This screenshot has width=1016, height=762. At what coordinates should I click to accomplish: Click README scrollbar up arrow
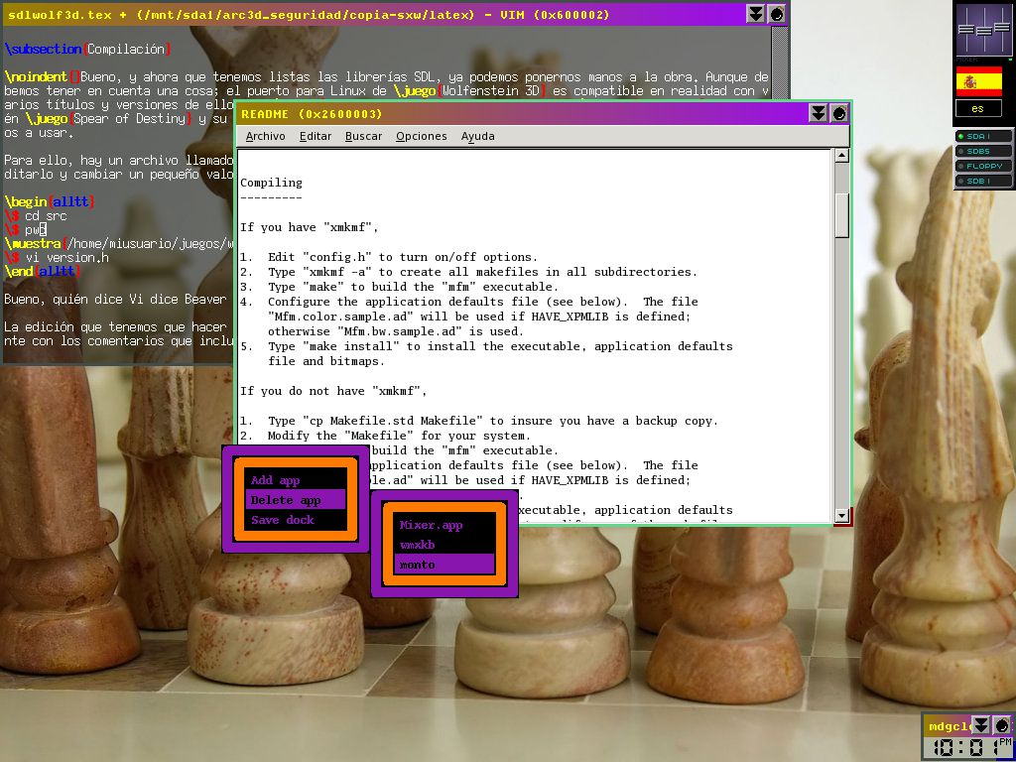tap(841, 155)
